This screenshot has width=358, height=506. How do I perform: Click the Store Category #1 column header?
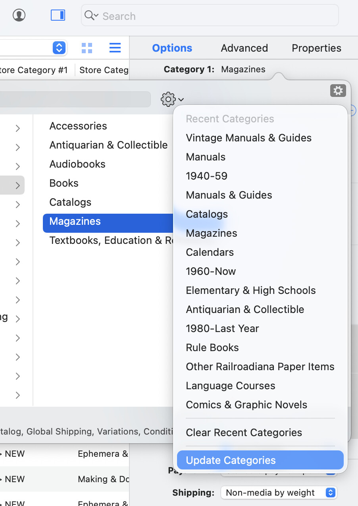coord(34,70)
